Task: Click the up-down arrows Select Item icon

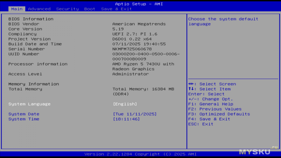Action: 191,89
